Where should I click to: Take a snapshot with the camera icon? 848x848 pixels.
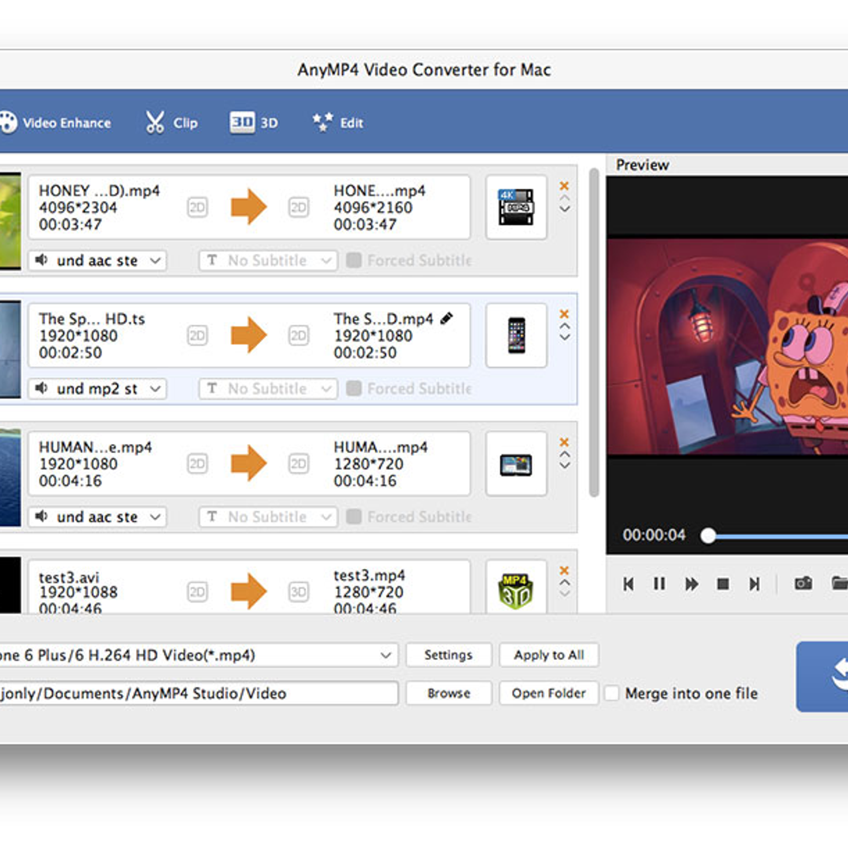(803, 584)
